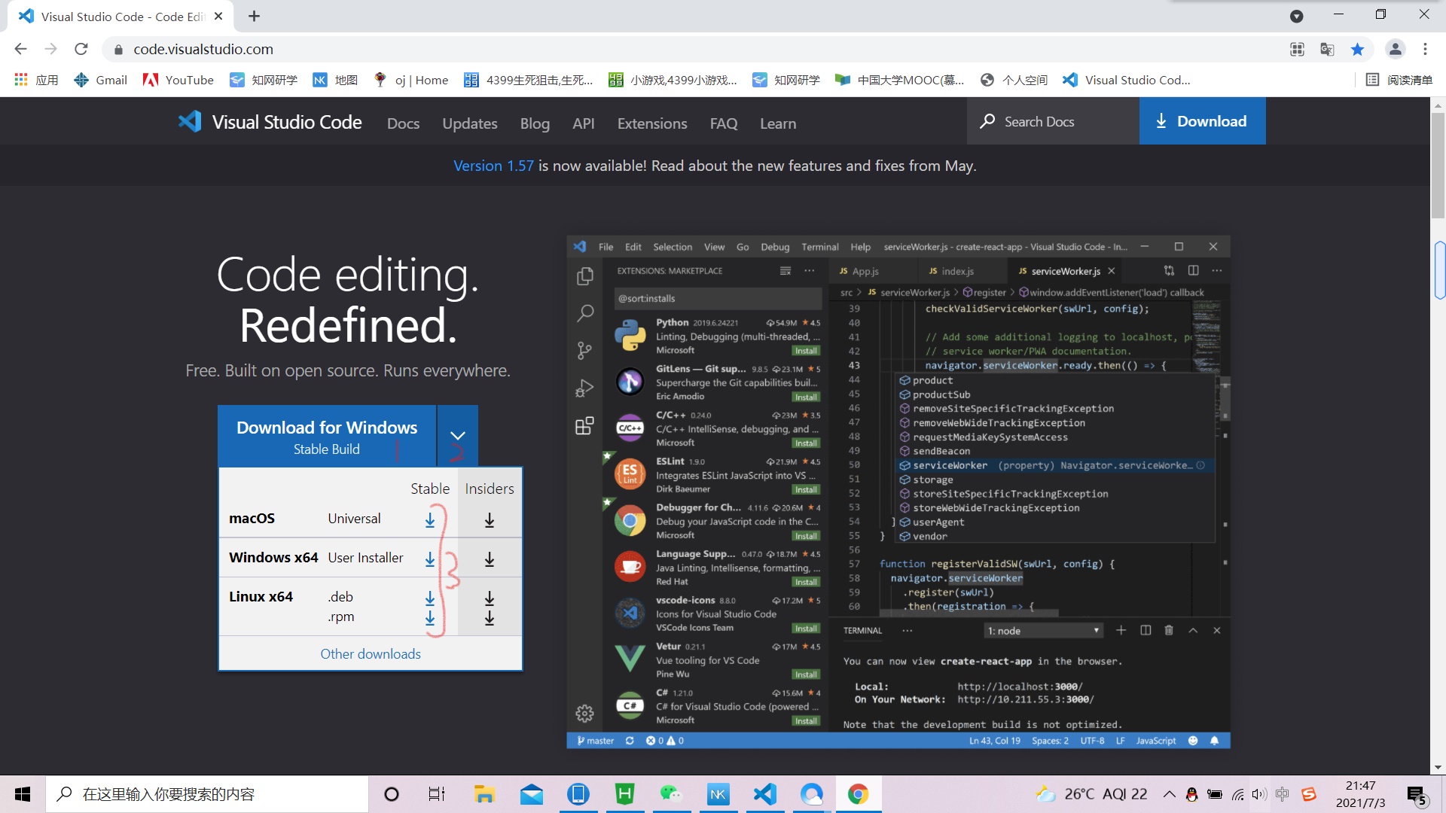
Task: Click the bookmark star in the address bar
Action: (1357, 50)
